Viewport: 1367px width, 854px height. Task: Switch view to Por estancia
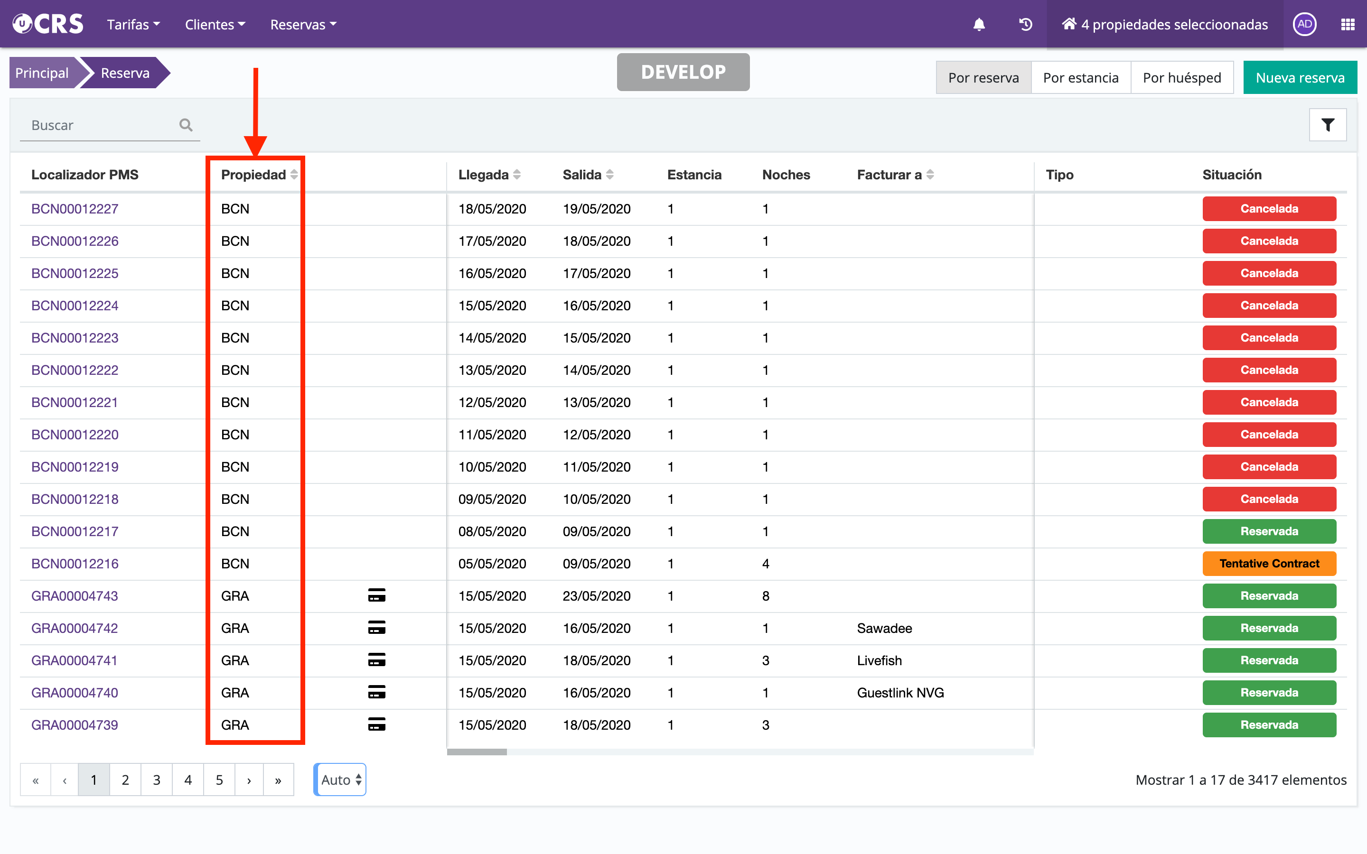click(1080, 77)
